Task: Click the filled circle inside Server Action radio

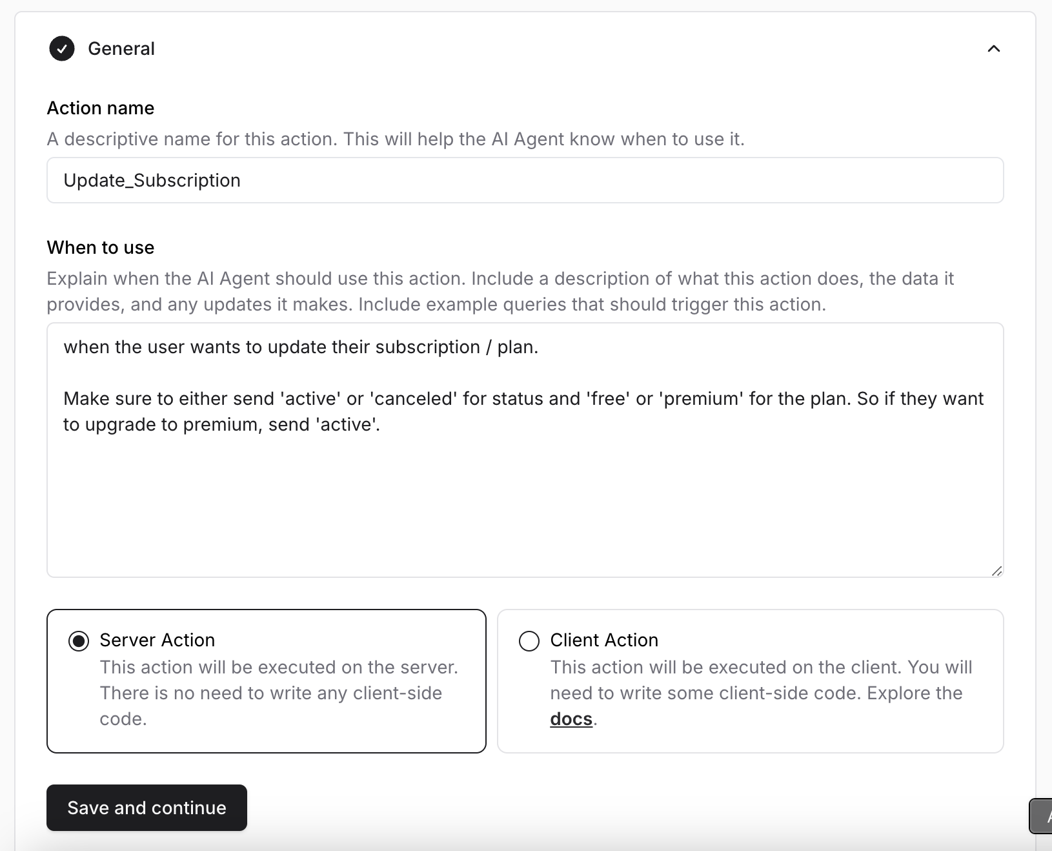Action: click(x=78, y=641)
